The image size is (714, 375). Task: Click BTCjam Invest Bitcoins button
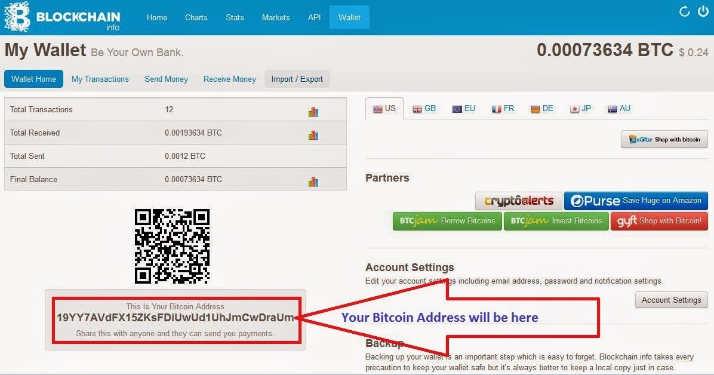[x=556, y=221]
